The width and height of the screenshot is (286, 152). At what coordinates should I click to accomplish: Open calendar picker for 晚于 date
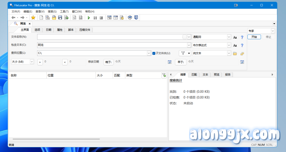tap(170, 62)
